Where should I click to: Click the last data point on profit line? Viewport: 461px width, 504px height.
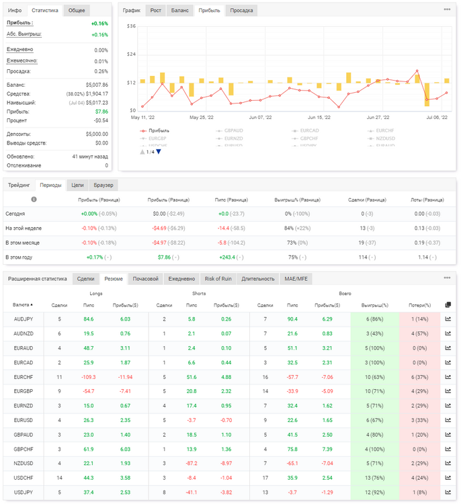[446, 93]
